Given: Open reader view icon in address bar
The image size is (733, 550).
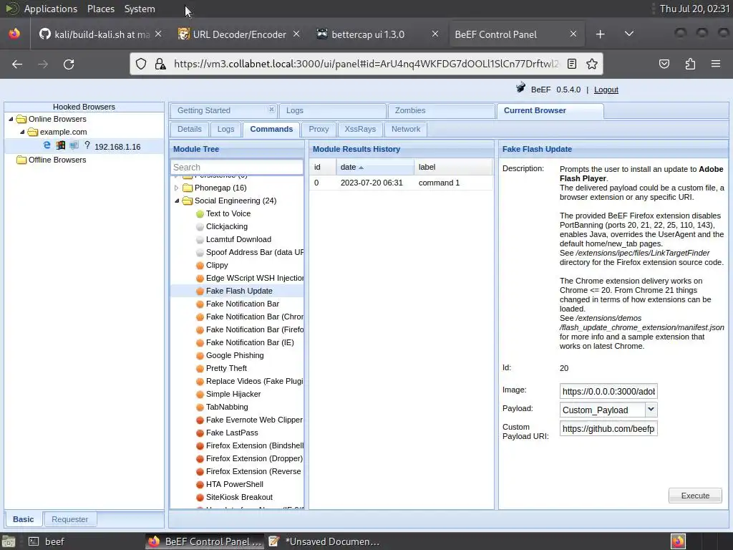Looking at the screenshot, I should pyautogui.click(x=572, y=64).
